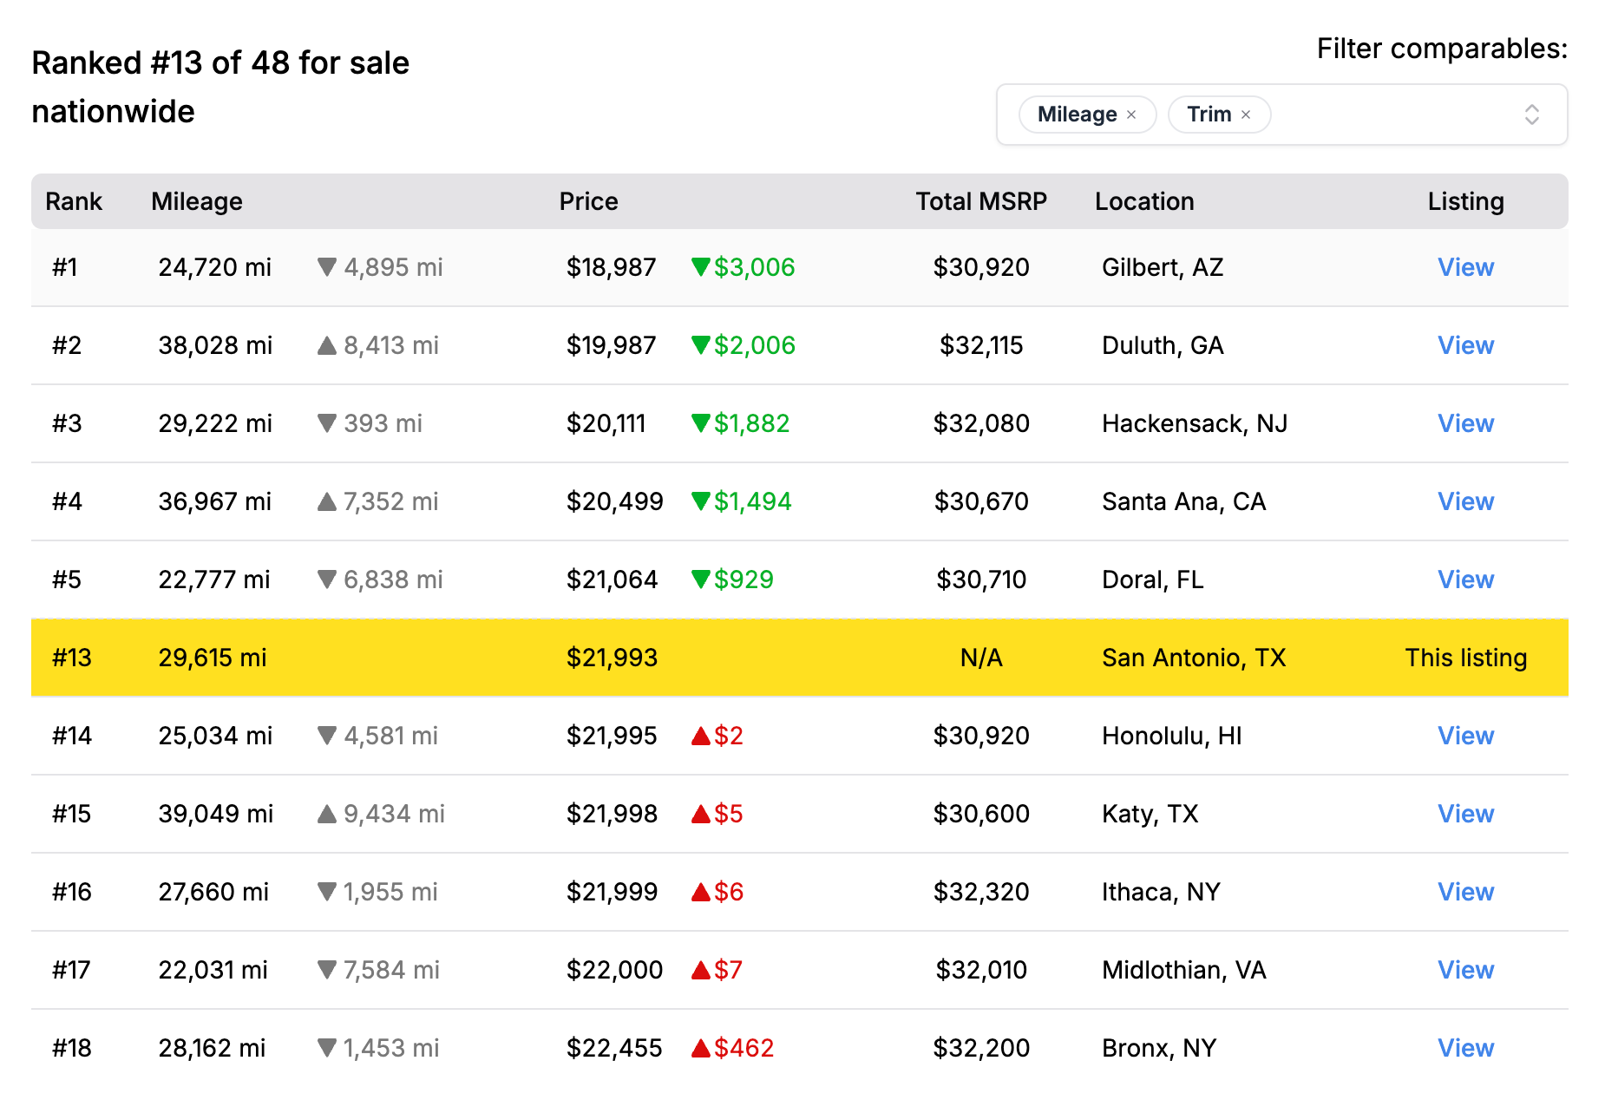View the Ithaca, NY listing

pyautogui.click(x=1465, y=892)
